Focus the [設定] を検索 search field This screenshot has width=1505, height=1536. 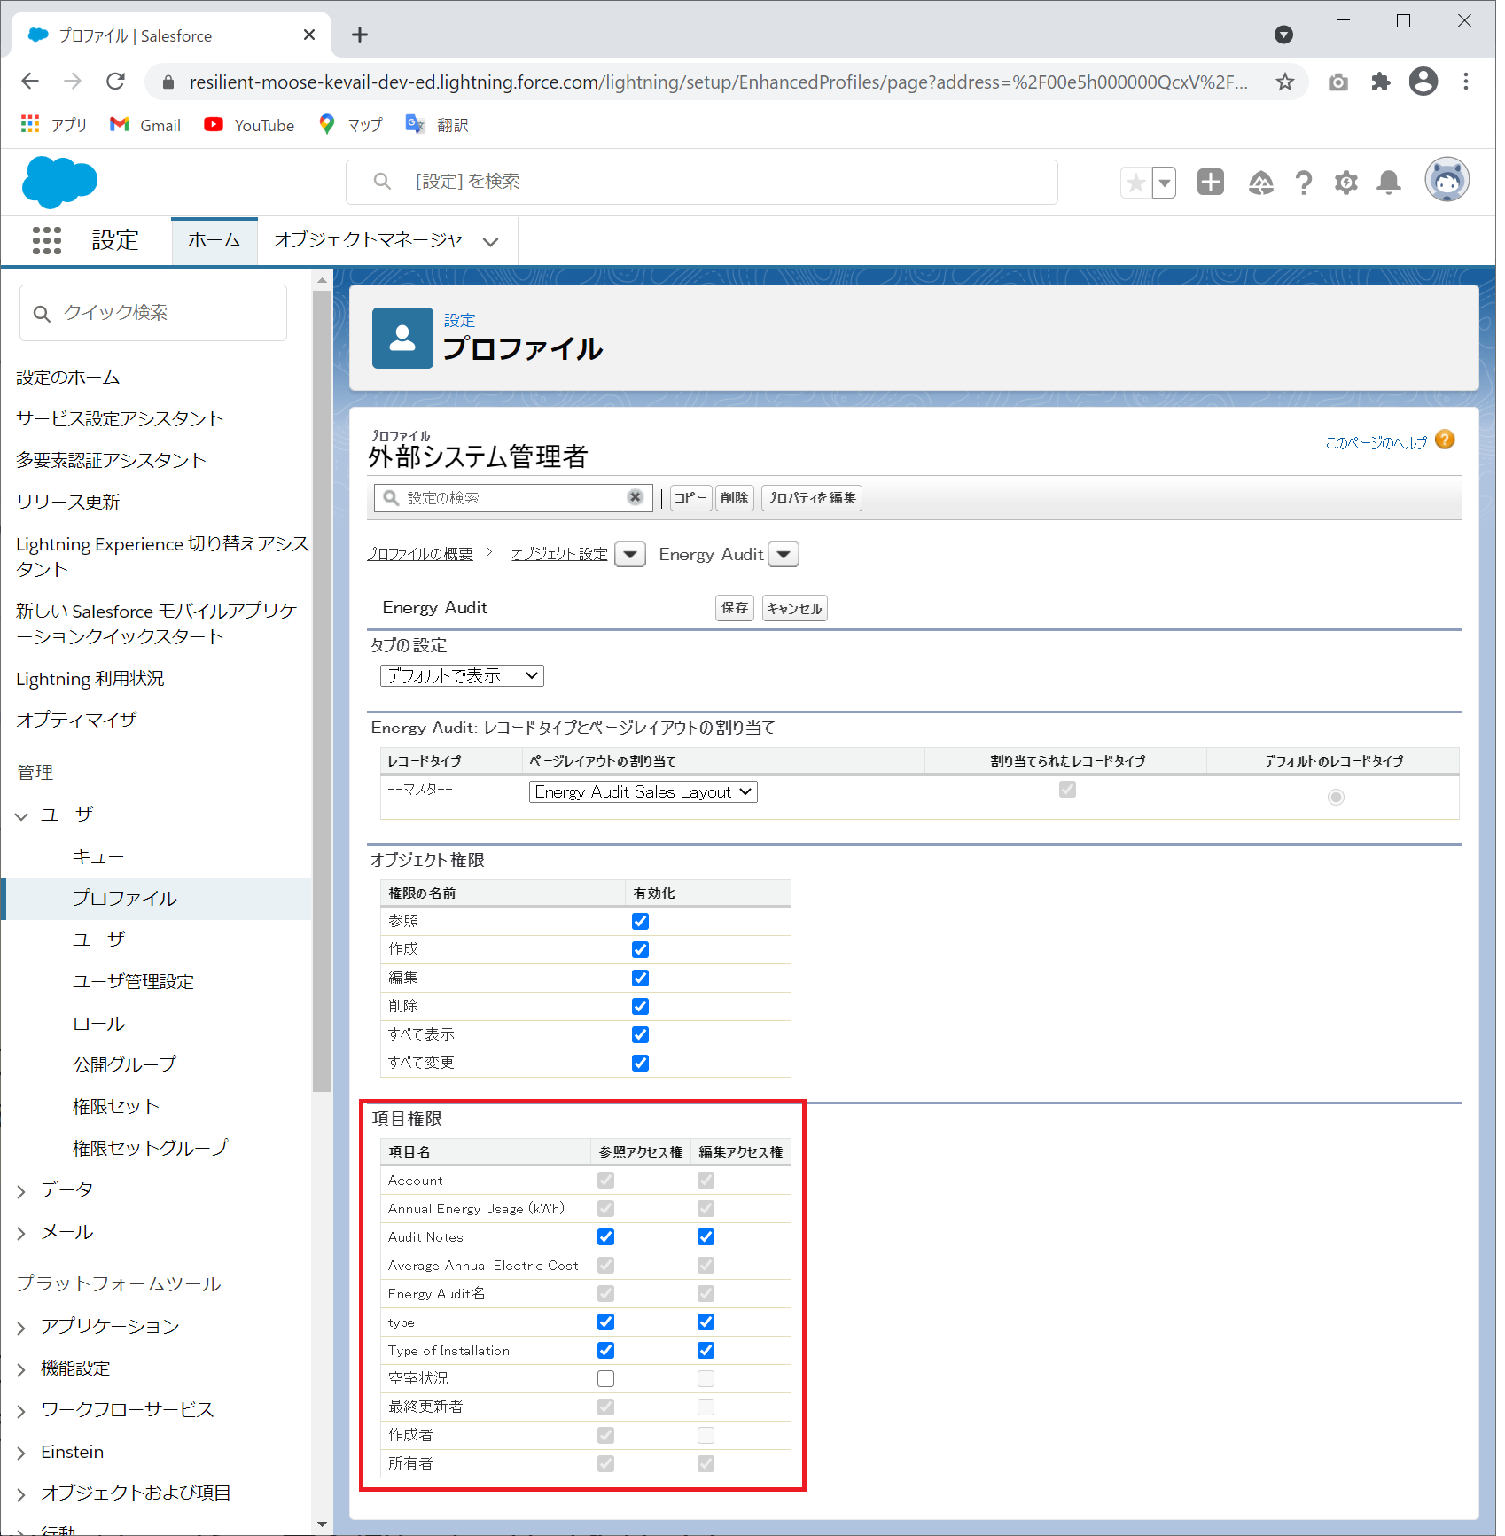pyautogui.click(x=702, y=182)
